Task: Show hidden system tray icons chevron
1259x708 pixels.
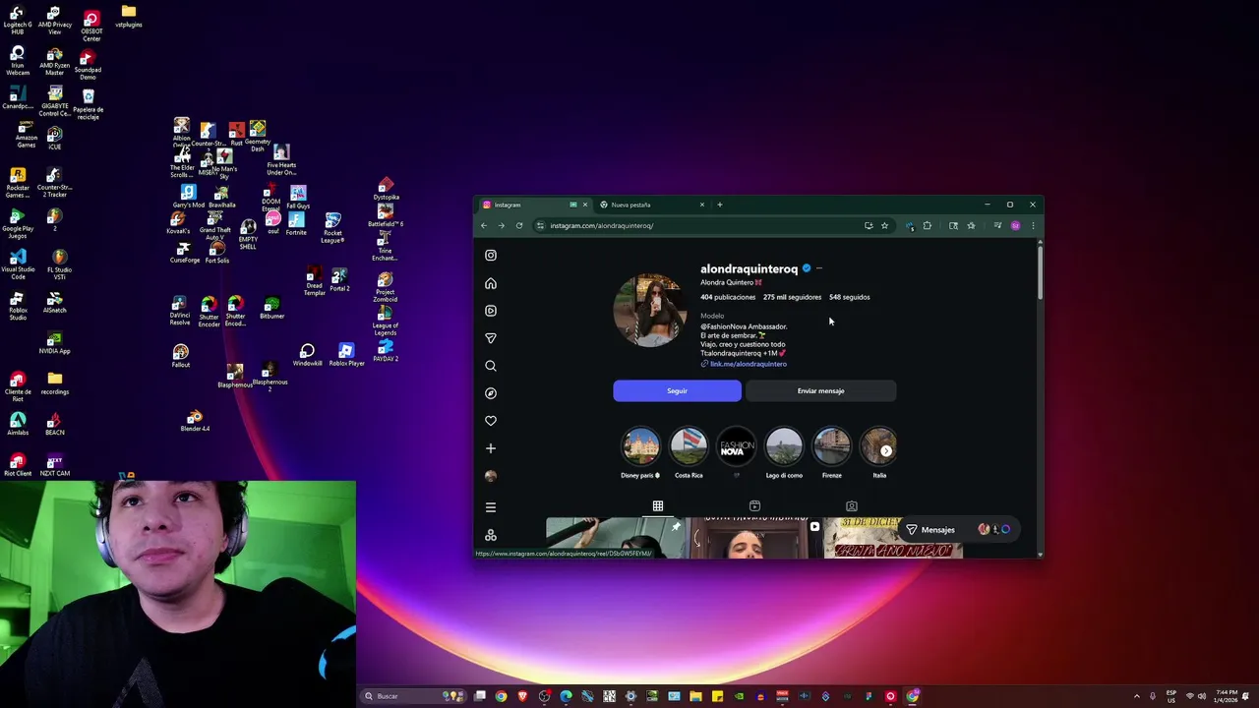Action: pyautogui.click(x=1137, y=696)
